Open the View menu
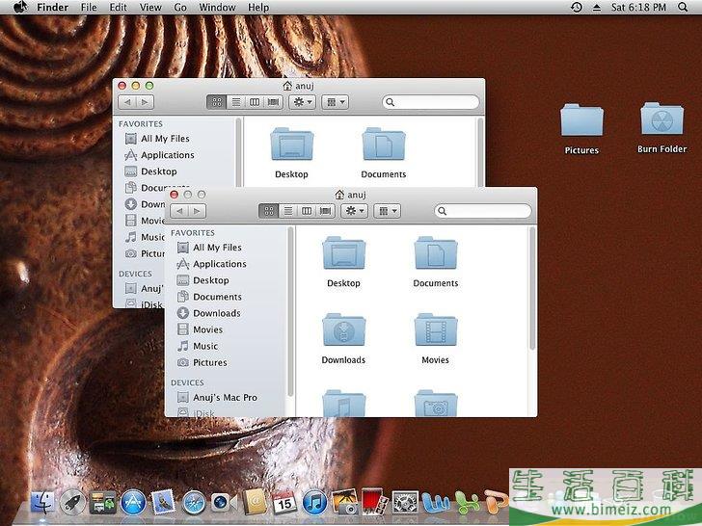Screen dimensions: 702x526 (150, 7)
